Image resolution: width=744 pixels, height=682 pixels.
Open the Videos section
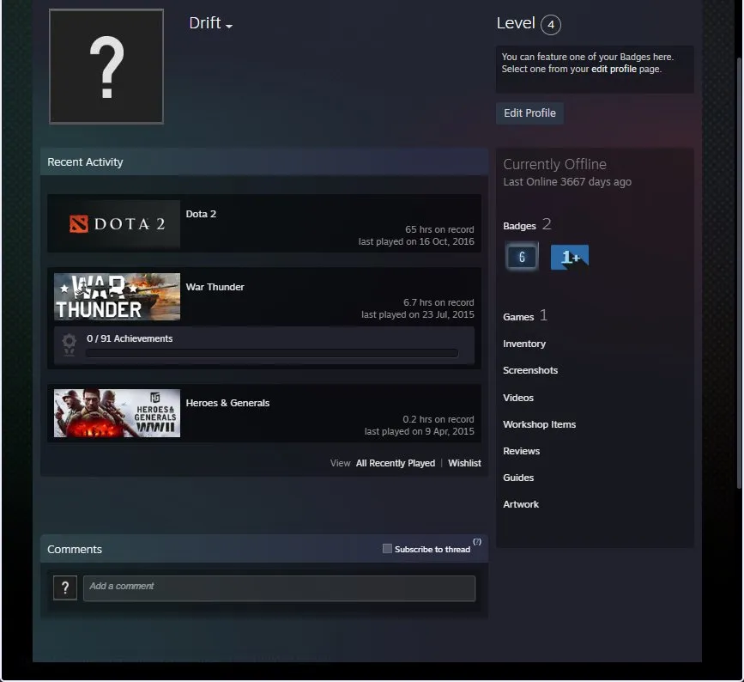click(x=518, y=398)
